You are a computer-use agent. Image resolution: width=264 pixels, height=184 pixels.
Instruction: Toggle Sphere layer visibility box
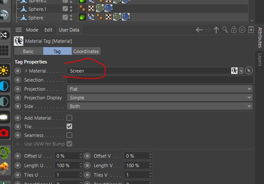65,17
